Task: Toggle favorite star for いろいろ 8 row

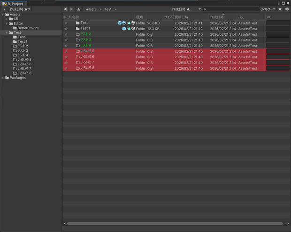Action: 66,68
